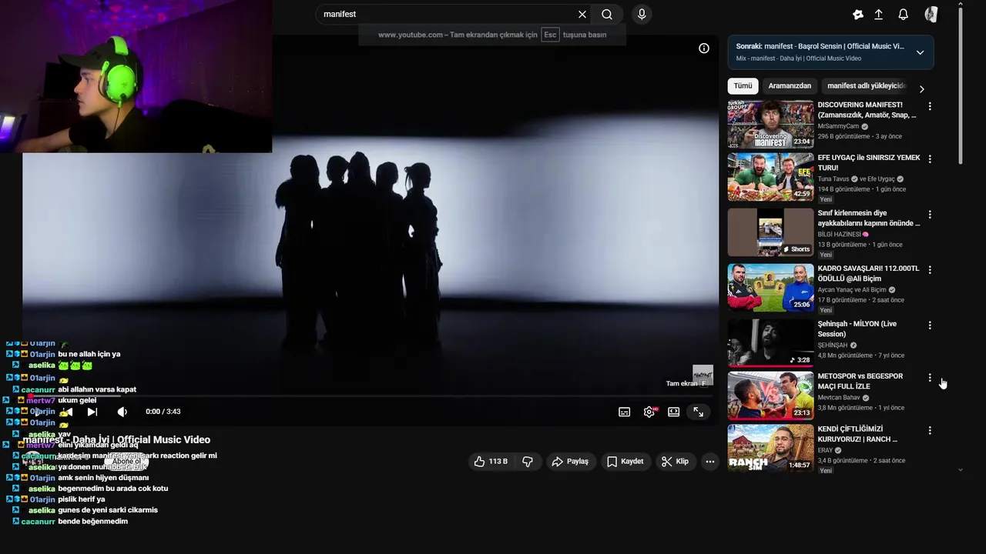This screenshot has height=554, width=986.
Task: Select the Aramanızdan filter chip
Action: 790,86
